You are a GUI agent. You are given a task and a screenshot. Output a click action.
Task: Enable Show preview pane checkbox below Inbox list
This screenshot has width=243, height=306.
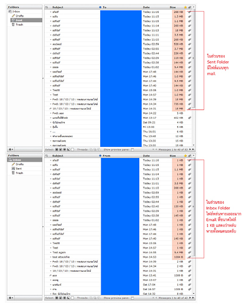tap(132, 298)
